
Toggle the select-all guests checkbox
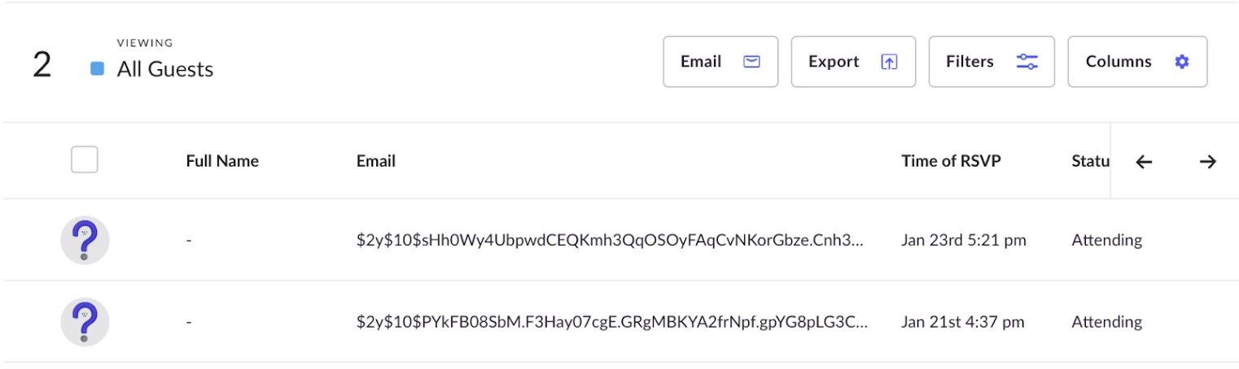click(85, 160)
